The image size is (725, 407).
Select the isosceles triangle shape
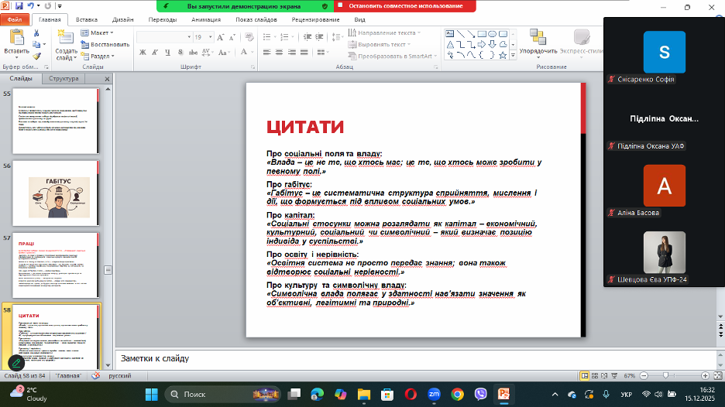(449, 44)
